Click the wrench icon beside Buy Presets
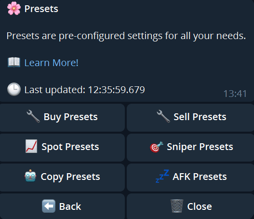Viewport: 254px width, 219px height. coord(33,116)
